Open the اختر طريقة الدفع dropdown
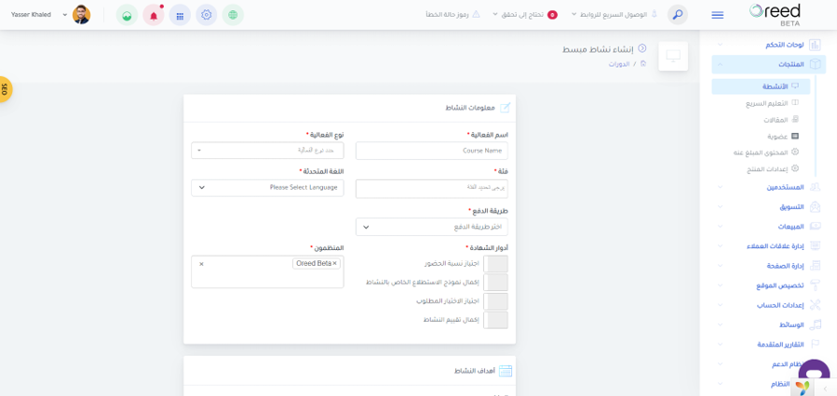The height and width of the screenshot is (396, 837). tap(432, 227)
